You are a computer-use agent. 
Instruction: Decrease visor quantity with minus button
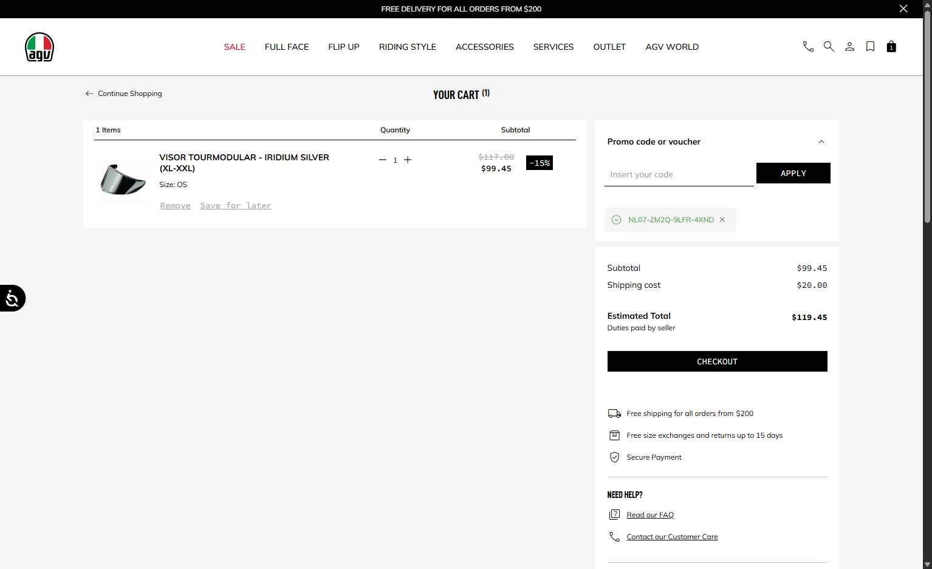(x=383, y=160)
